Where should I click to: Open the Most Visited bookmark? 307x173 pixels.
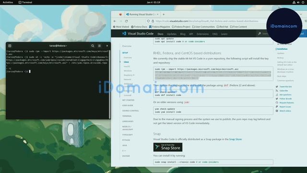pos(121,27)
